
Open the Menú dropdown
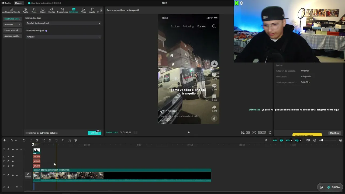tap(19, 3)
